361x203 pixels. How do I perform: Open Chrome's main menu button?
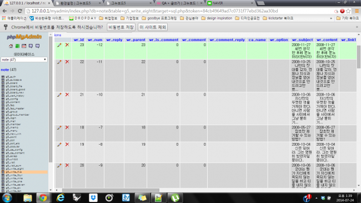click(357, 11)
